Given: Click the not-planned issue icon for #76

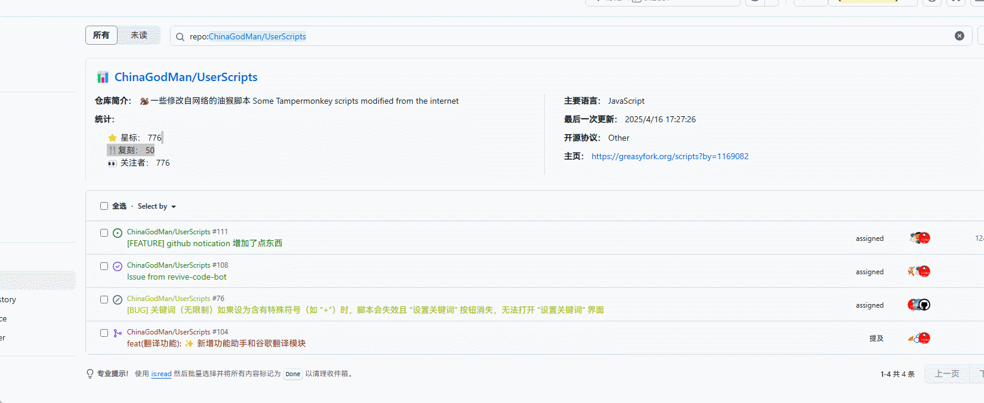Looking at the screenshot, I should point(118,300).
